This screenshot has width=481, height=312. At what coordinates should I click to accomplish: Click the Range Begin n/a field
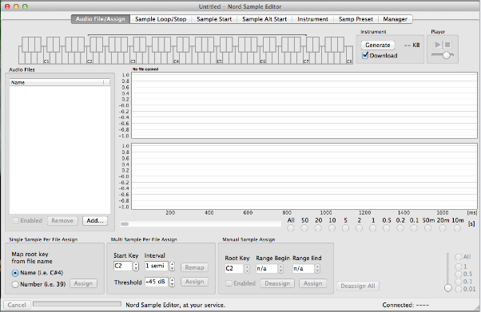[267, 268]
